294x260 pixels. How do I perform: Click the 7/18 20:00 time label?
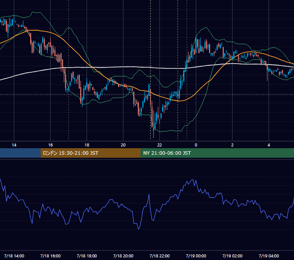click(123, 256)
